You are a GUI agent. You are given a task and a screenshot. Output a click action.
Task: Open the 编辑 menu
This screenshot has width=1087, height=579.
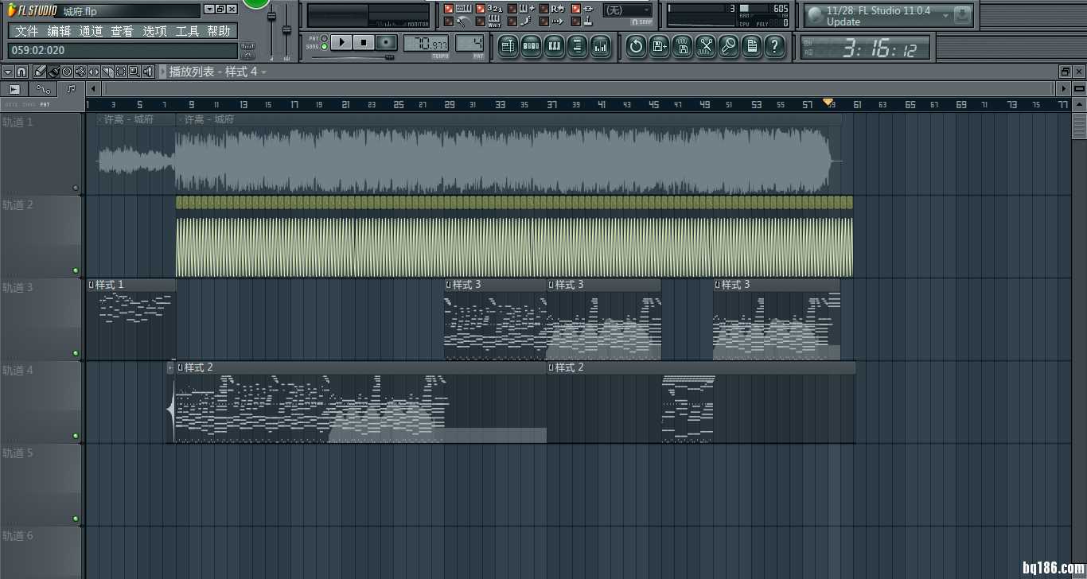59,31
